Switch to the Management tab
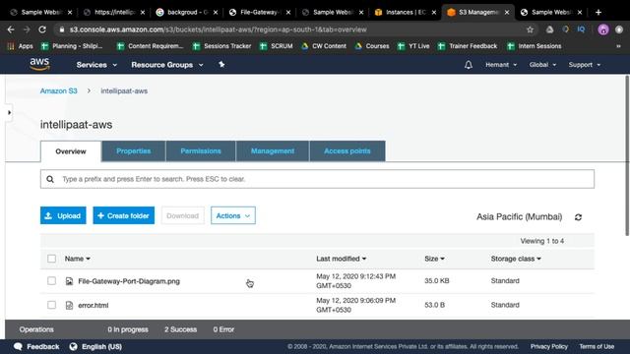 point(273,150)
